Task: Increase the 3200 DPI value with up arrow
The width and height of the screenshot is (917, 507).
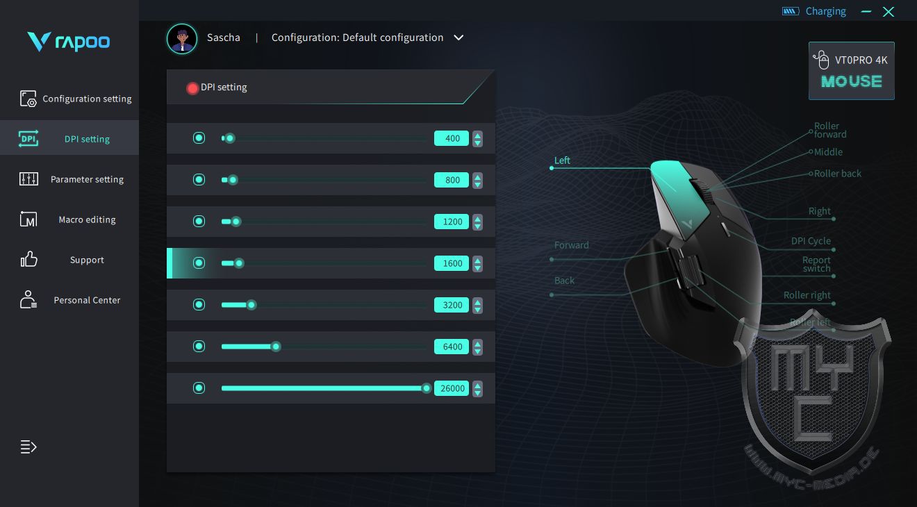Action: click(x=477, y=301)
